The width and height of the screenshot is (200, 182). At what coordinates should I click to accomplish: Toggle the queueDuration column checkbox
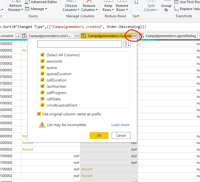pos(42,74)
